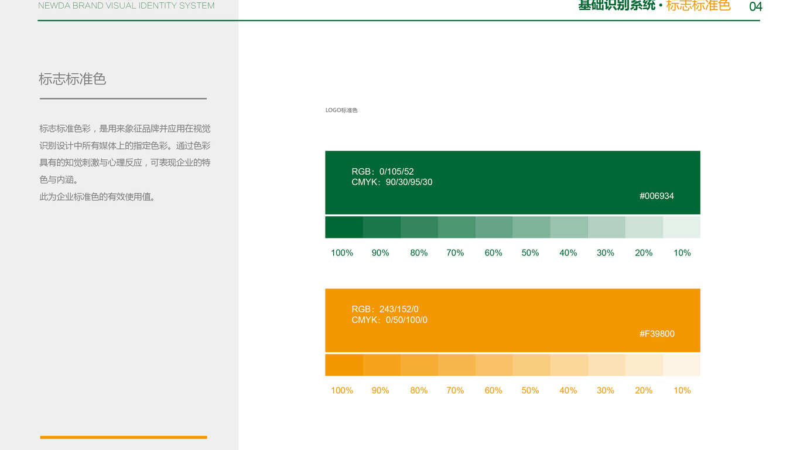Click the text "RGB：0/105/52"
Image resolution: width=800 pixels, height=450 pixels.
point(382,172)
